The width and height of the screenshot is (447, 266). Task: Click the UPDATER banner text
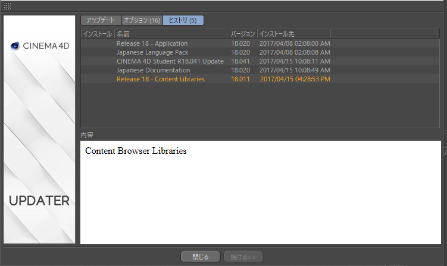(39, 201)
